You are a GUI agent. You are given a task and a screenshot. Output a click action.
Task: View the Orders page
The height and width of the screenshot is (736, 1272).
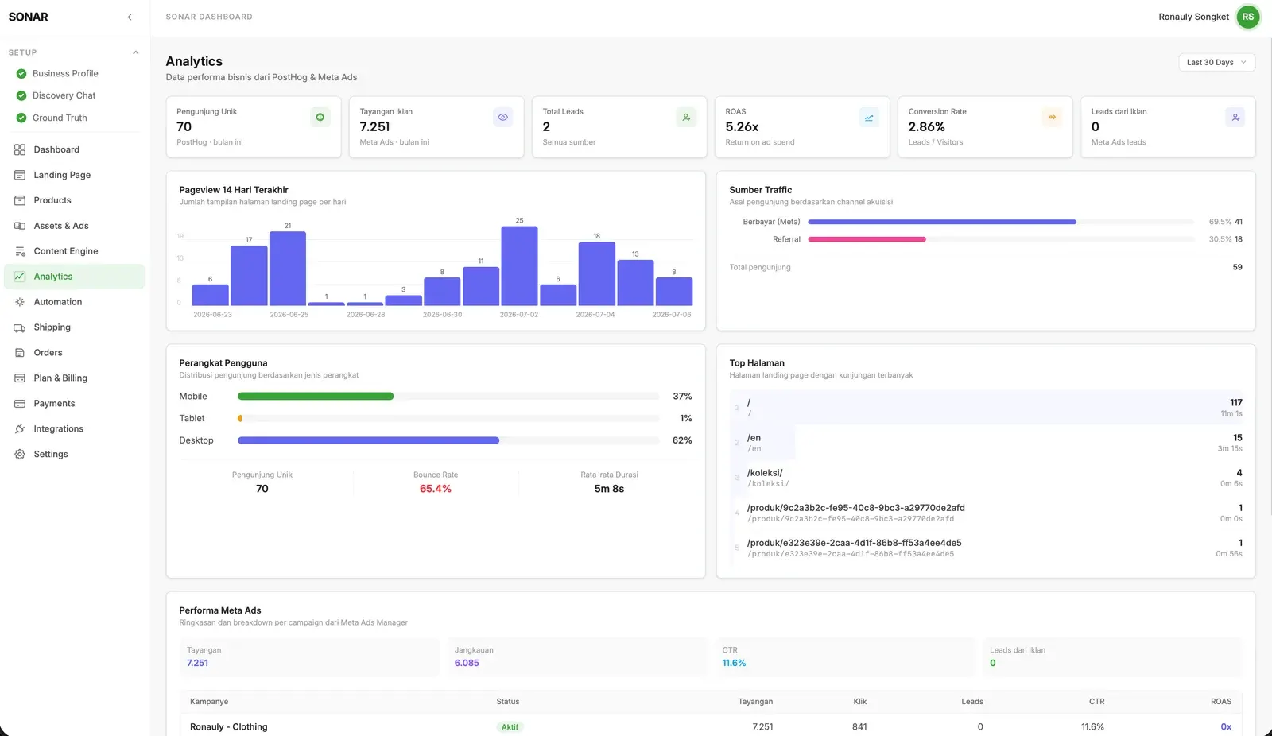(x=75, y=353)
